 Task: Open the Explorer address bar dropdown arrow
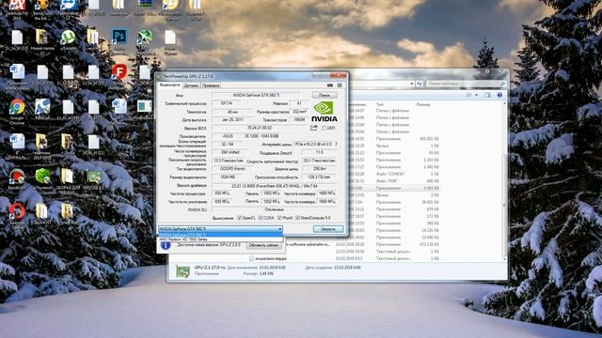point(412,84)
